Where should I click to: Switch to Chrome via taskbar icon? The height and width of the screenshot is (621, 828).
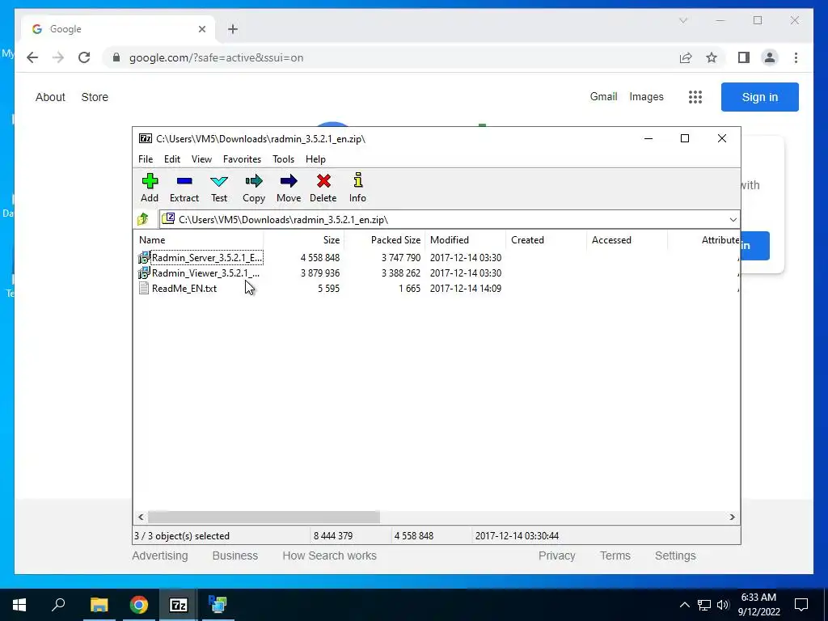click(139, 605)
